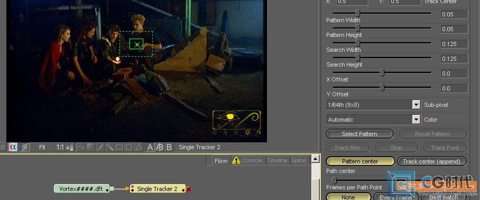The height and width of the screenshot is (200, 480).
Task: Click the wave curve tool icon
Action: 81,147
